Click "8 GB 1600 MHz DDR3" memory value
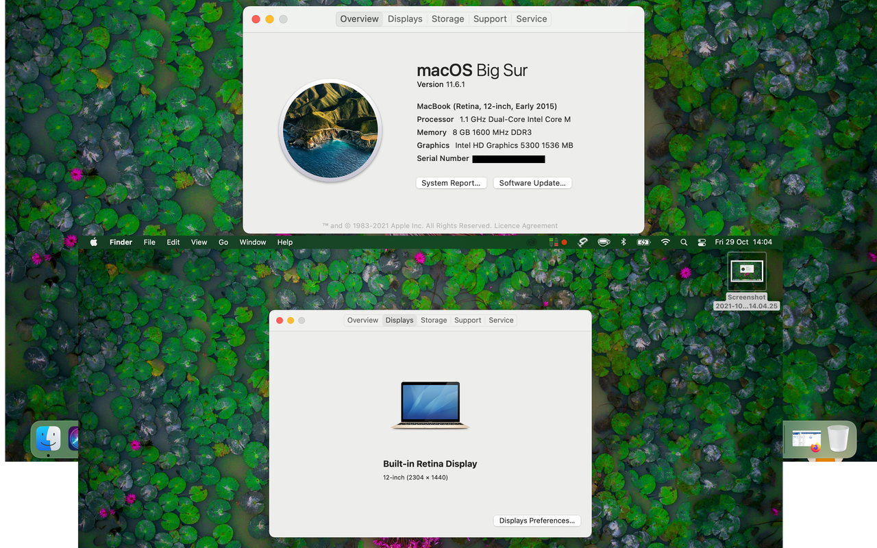 tap(492, 132)
